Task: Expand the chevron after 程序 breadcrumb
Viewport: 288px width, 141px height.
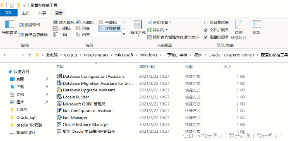Action: point(205,55)
